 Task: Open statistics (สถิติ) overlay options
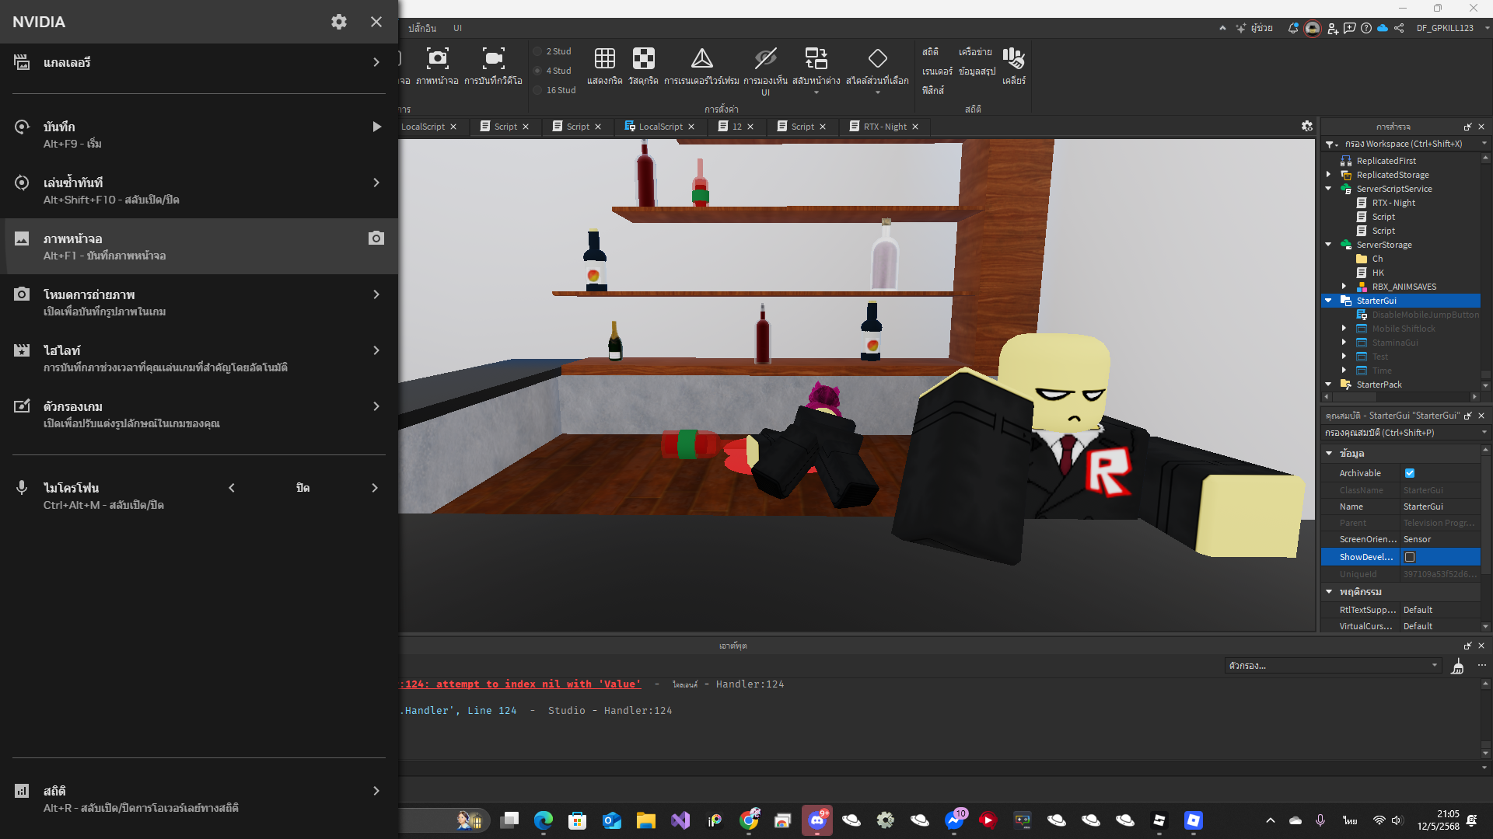(199, 799)
